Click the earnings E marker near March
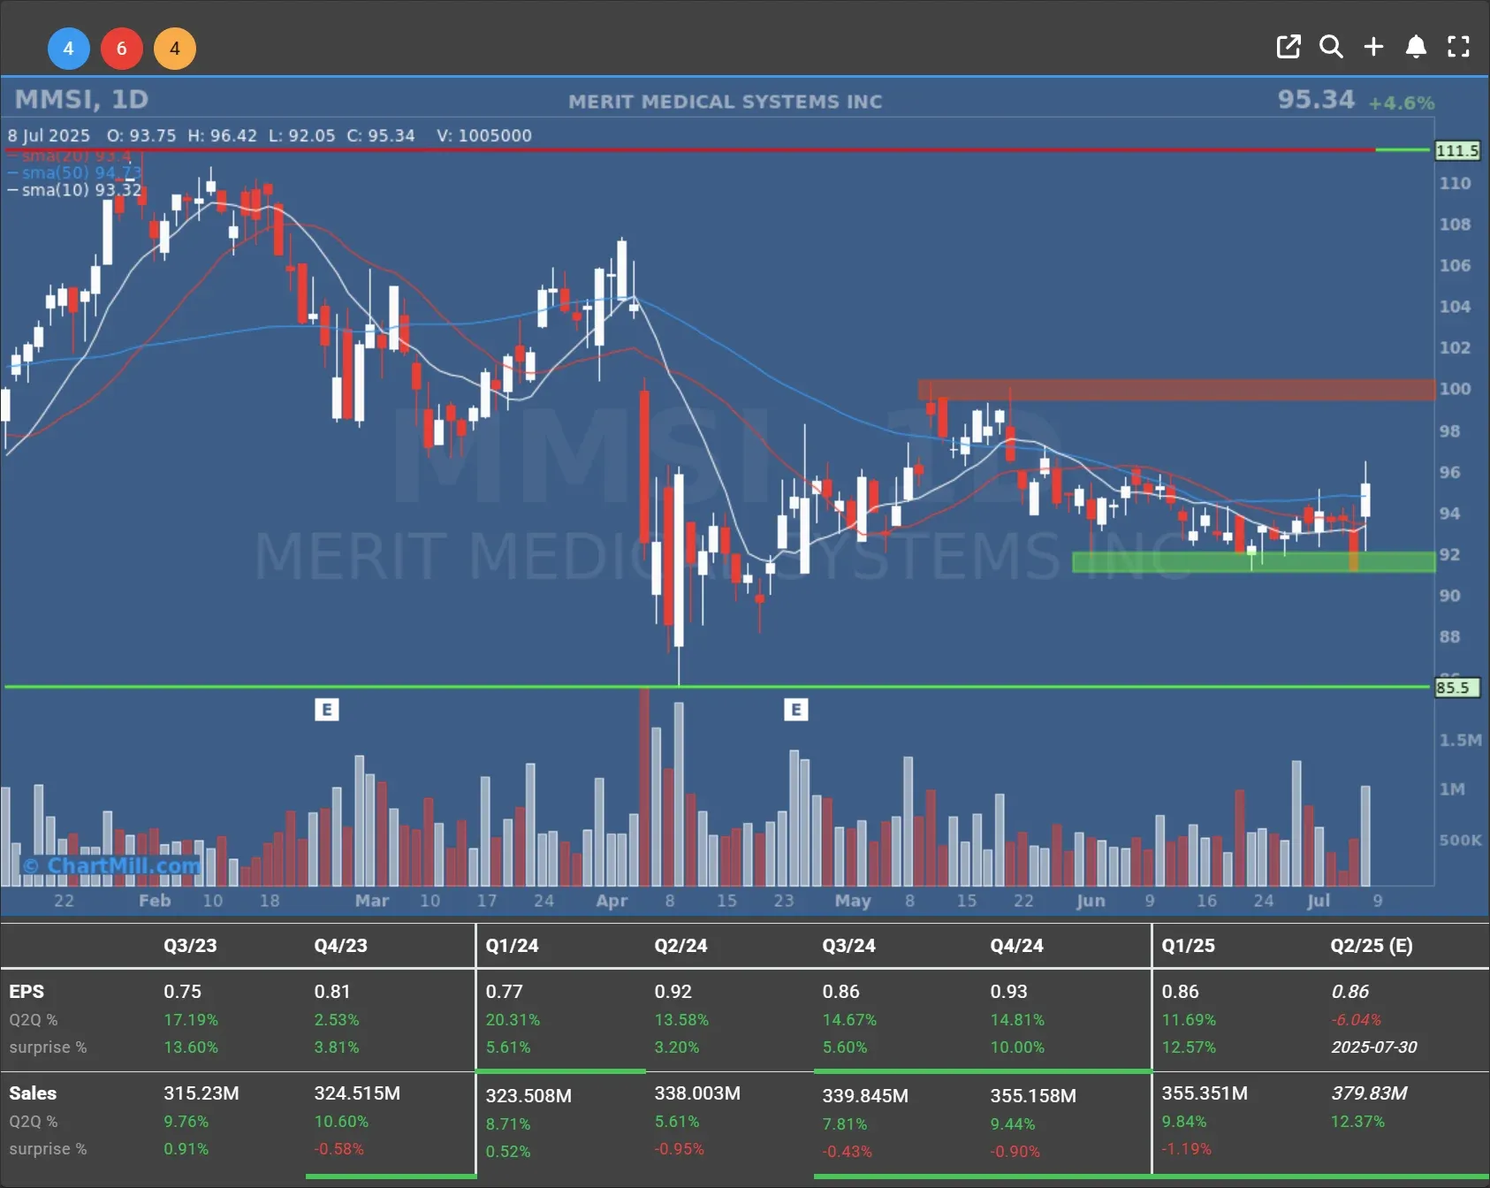Screen dimensions: 1490x1188 [327, 709]
